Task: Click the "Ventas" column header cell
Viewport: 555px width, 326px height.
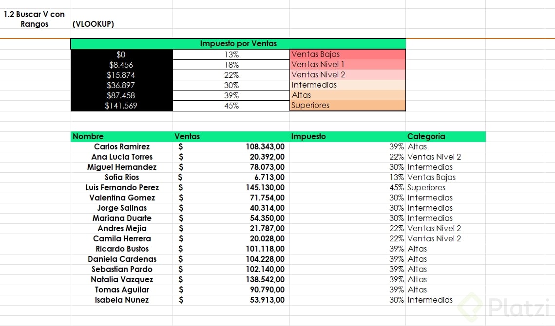Action: [x=187, y=137]
